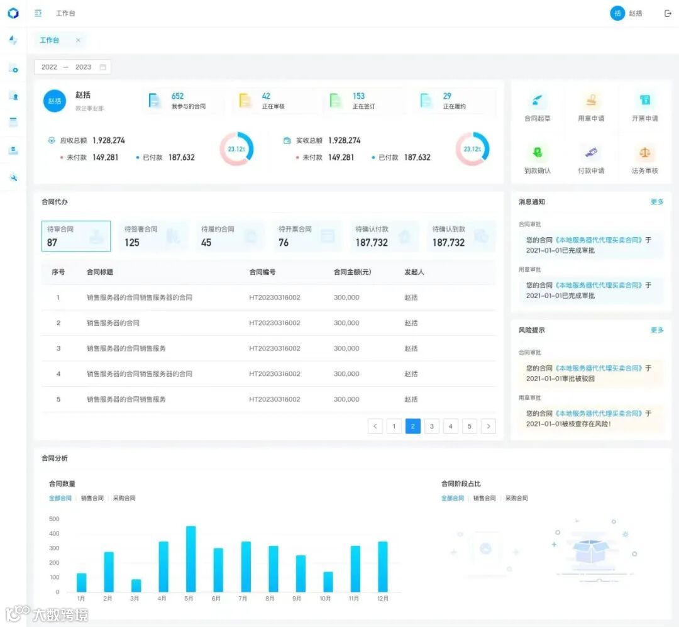This screenshot has width=679, height=627.
Task: Select 销售合同 filter under 合同阶段占比
Action: (x=485, y=498)
